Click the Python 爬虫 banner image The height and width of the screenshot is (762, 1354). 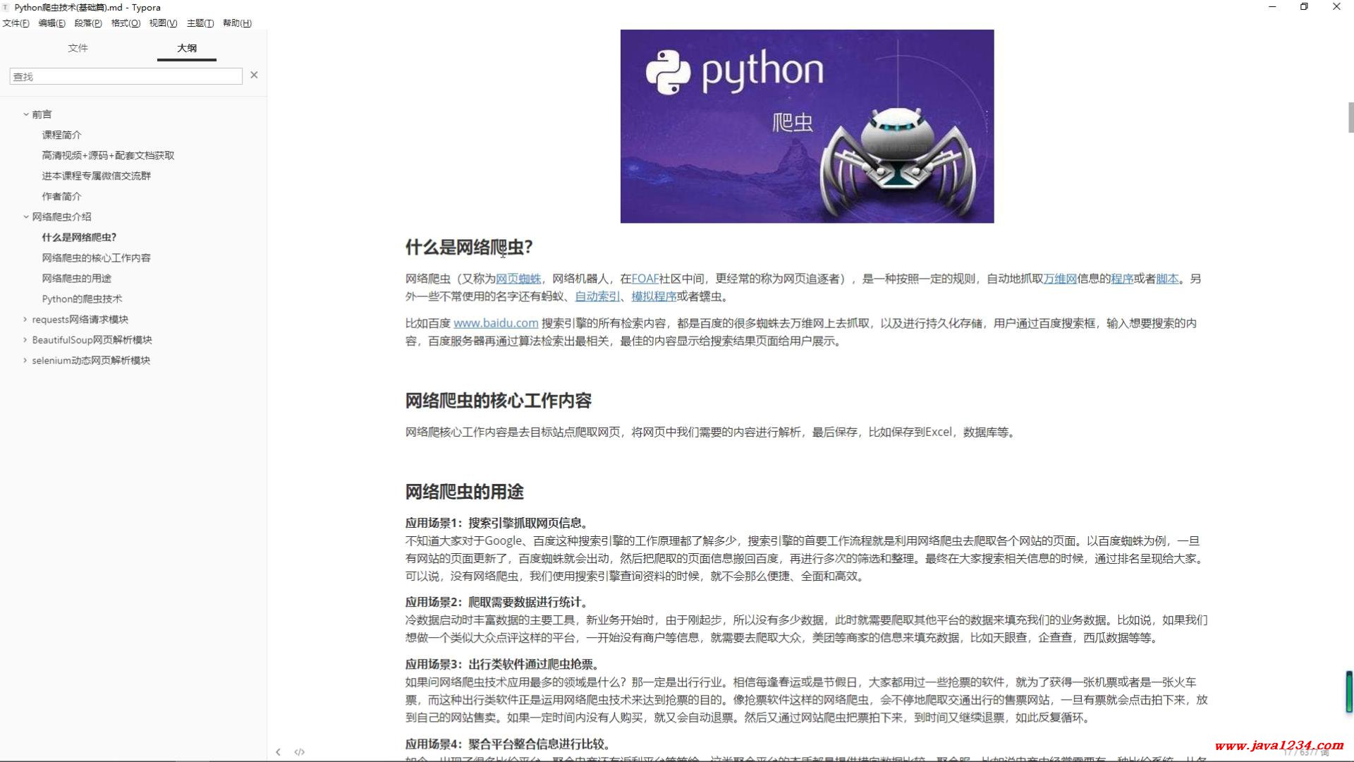tap(807, 126)
